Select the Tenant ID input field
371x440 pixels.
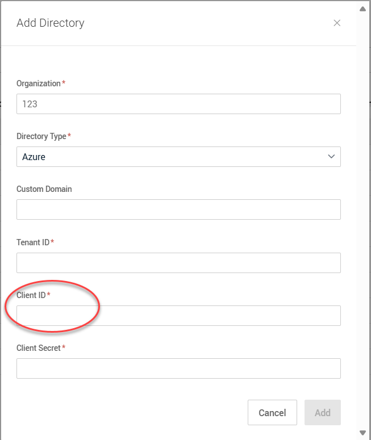point(178,263)
